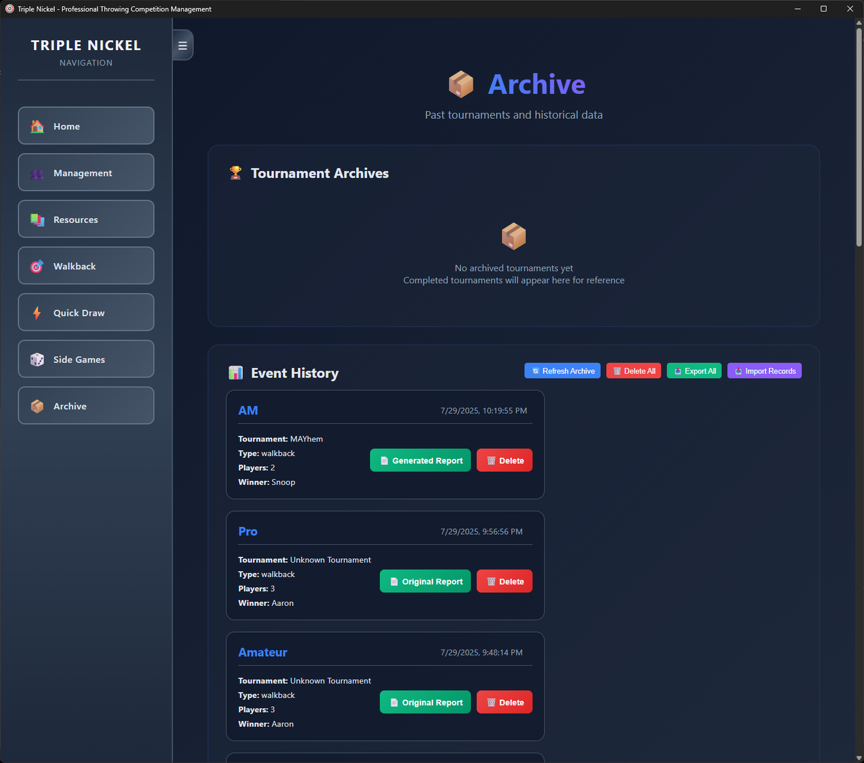Click the AM event title link

pyautogui.click(x=248, y=410)
